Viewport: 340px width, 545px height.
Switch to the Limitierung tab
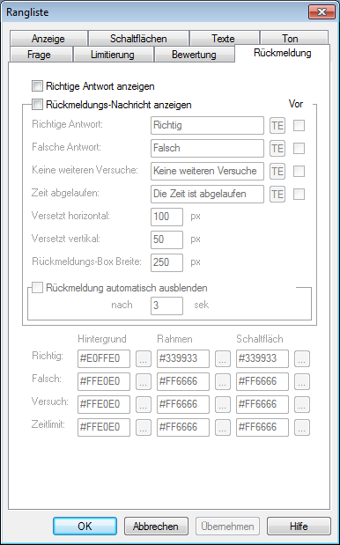[112, 55]
